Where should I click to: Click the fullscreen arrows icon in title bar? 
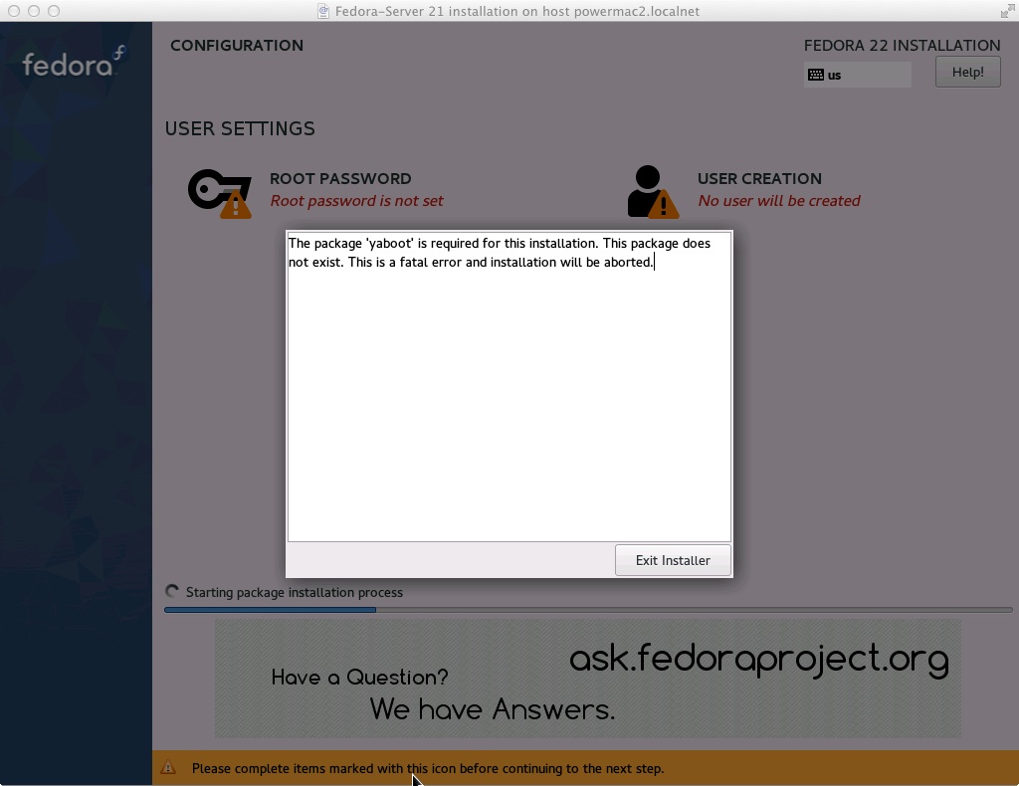click(1007, 11)
